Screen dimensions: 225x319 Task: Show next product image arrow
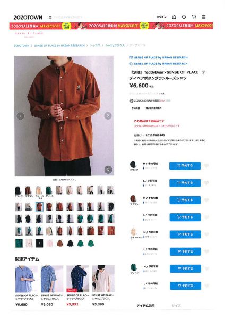pyautogui.click(x=108, y=116)
